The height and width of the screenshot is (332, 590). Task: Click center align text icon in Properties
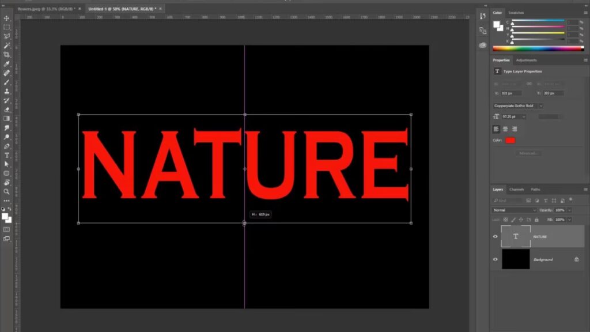505,129
